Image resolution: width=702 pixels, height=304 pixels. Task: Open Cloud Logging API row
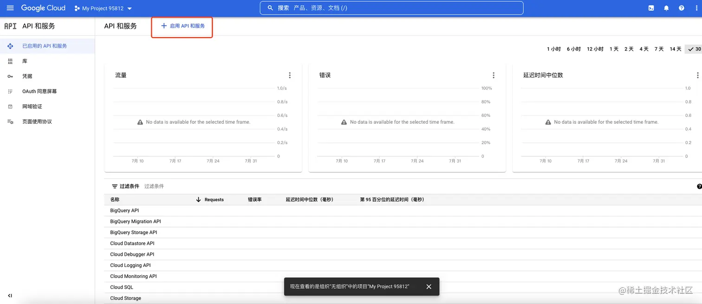click(x=403, y=266)
